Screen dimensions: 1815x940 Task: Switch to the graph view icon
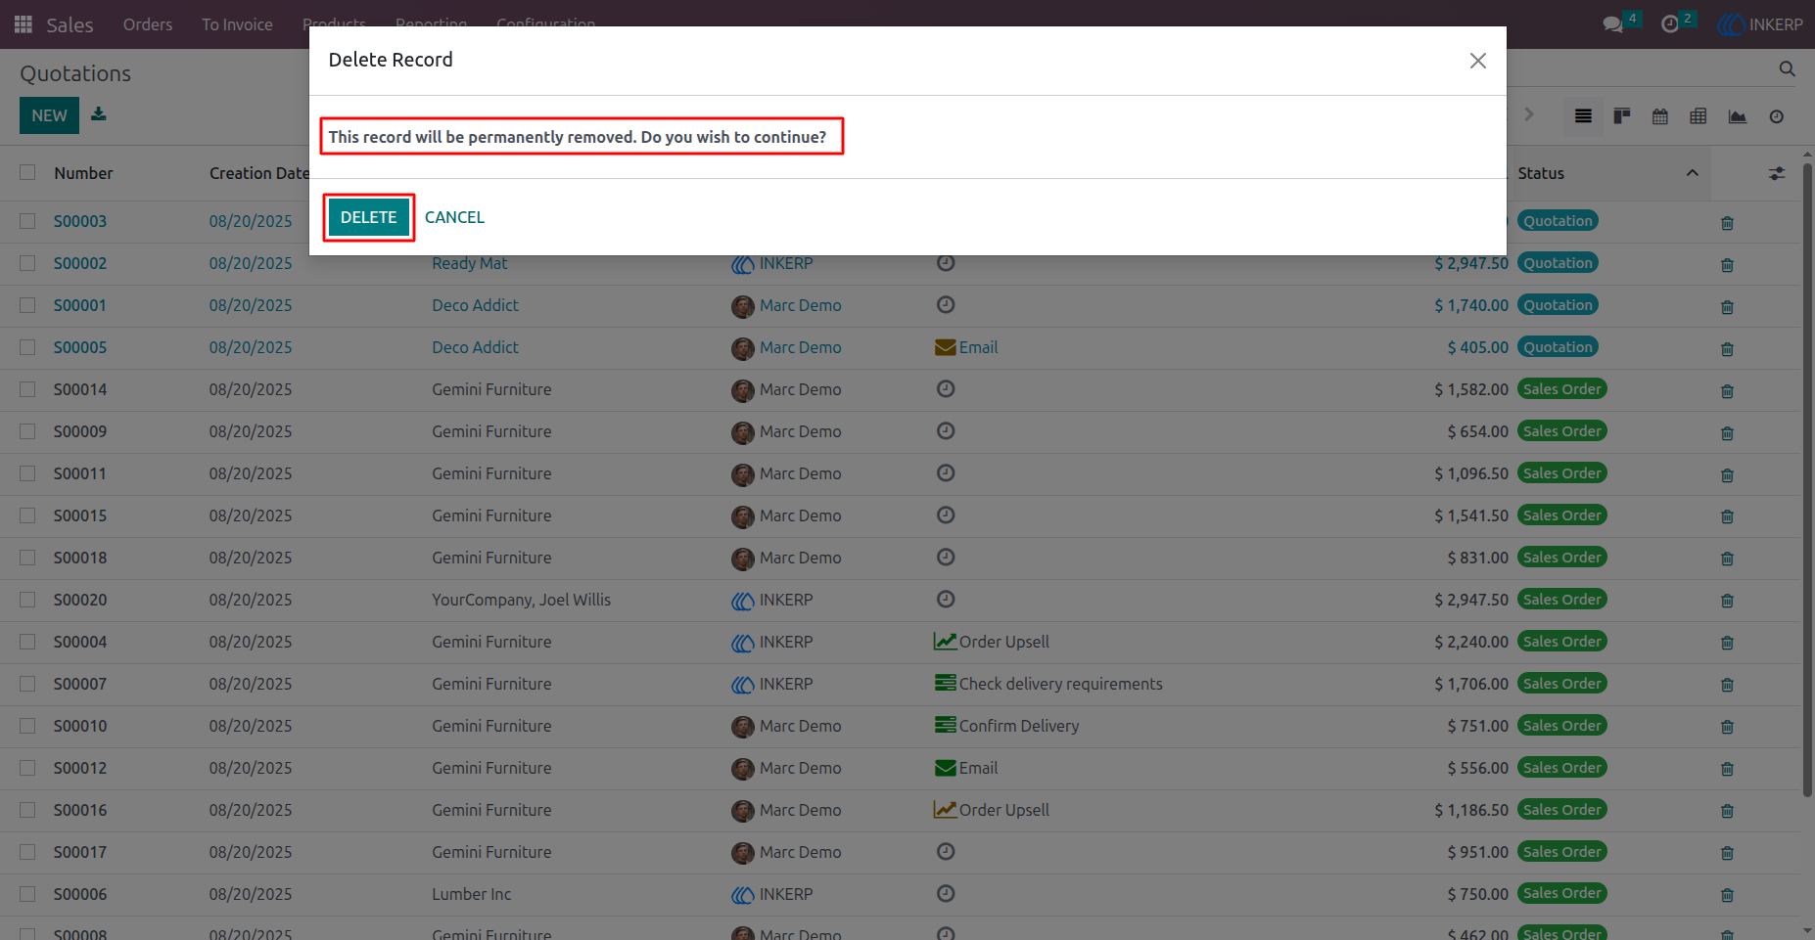(x=1738, y=116)
